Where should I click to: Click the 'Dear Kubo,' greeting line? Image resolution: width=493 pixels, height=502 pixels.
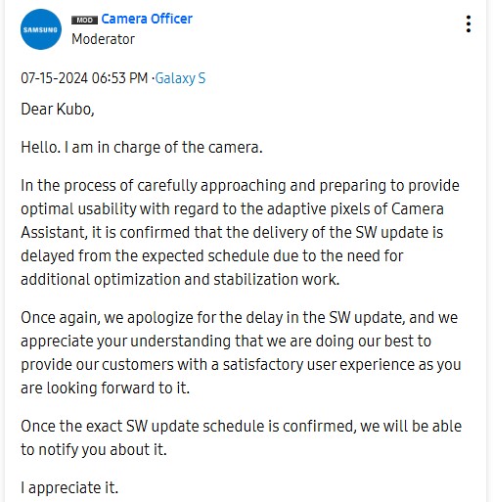58,109
